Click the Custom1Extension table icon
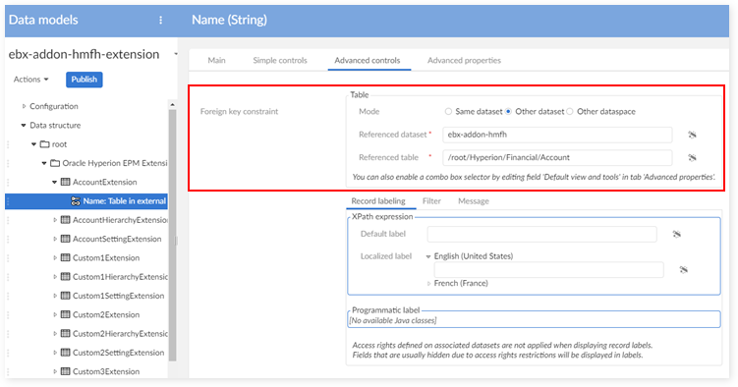The height and width of the screenshot is (387, 738). 66,257
